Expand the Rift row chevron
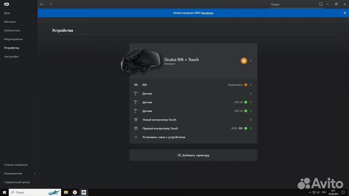The height and width of the screenshot is (196, 349). coord(251,85)
